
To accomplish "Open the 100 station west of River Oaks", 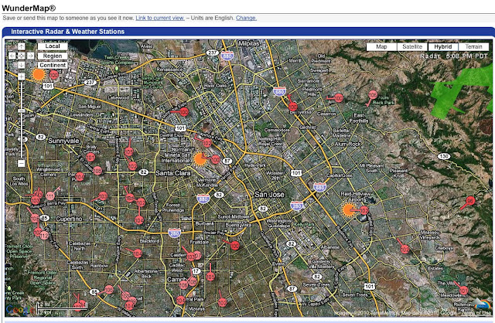I will click(x=184, y=112).
